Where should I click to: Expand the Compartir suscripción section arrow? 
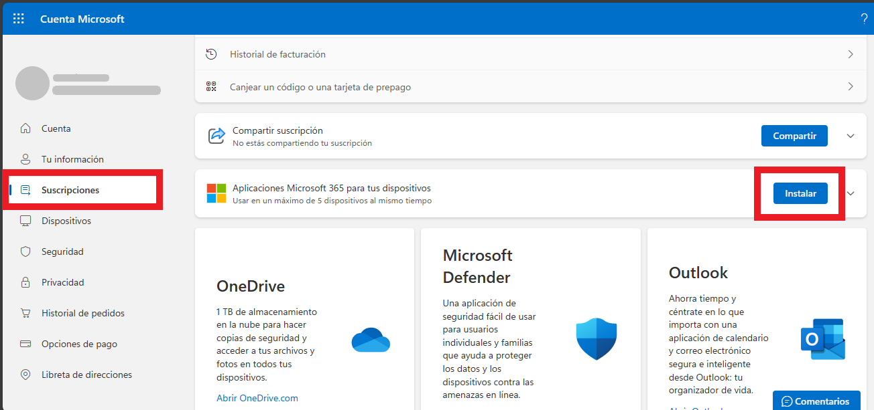(851, 136)
